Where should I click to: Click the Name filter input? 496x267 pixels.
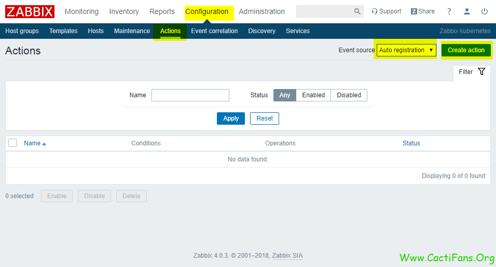click(x=190, y=95)
